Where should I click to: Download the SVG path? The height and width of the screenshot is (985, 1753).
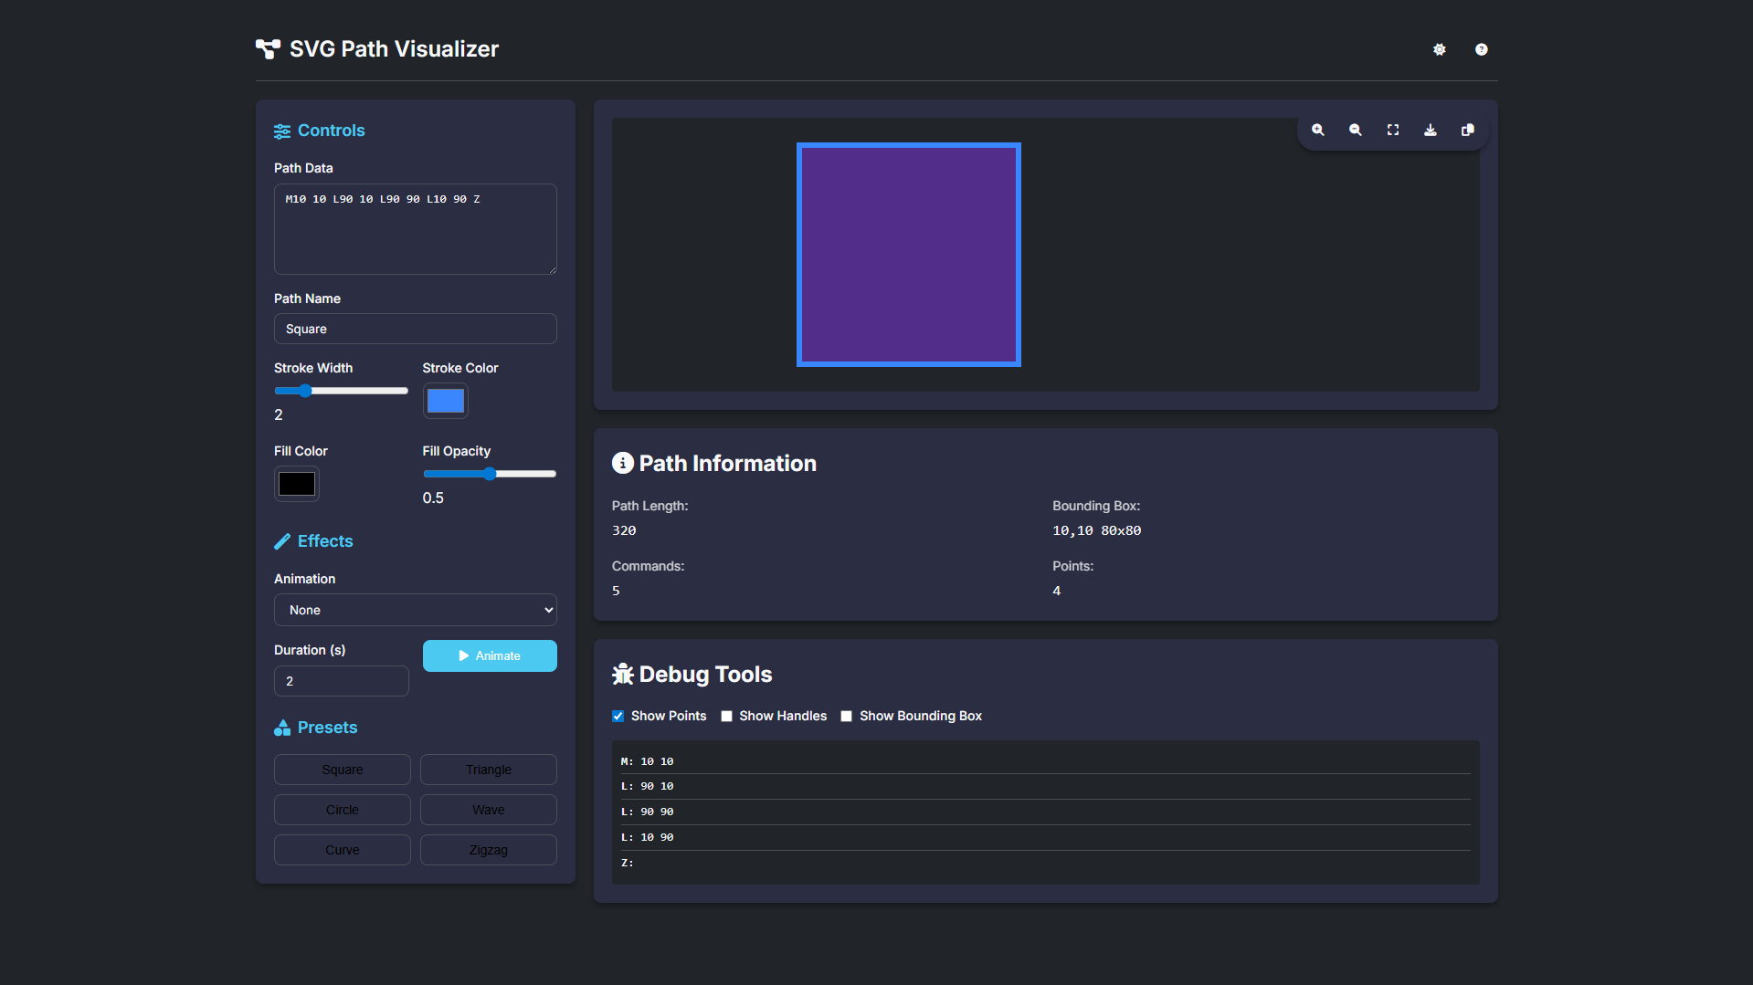[1431, 131]
